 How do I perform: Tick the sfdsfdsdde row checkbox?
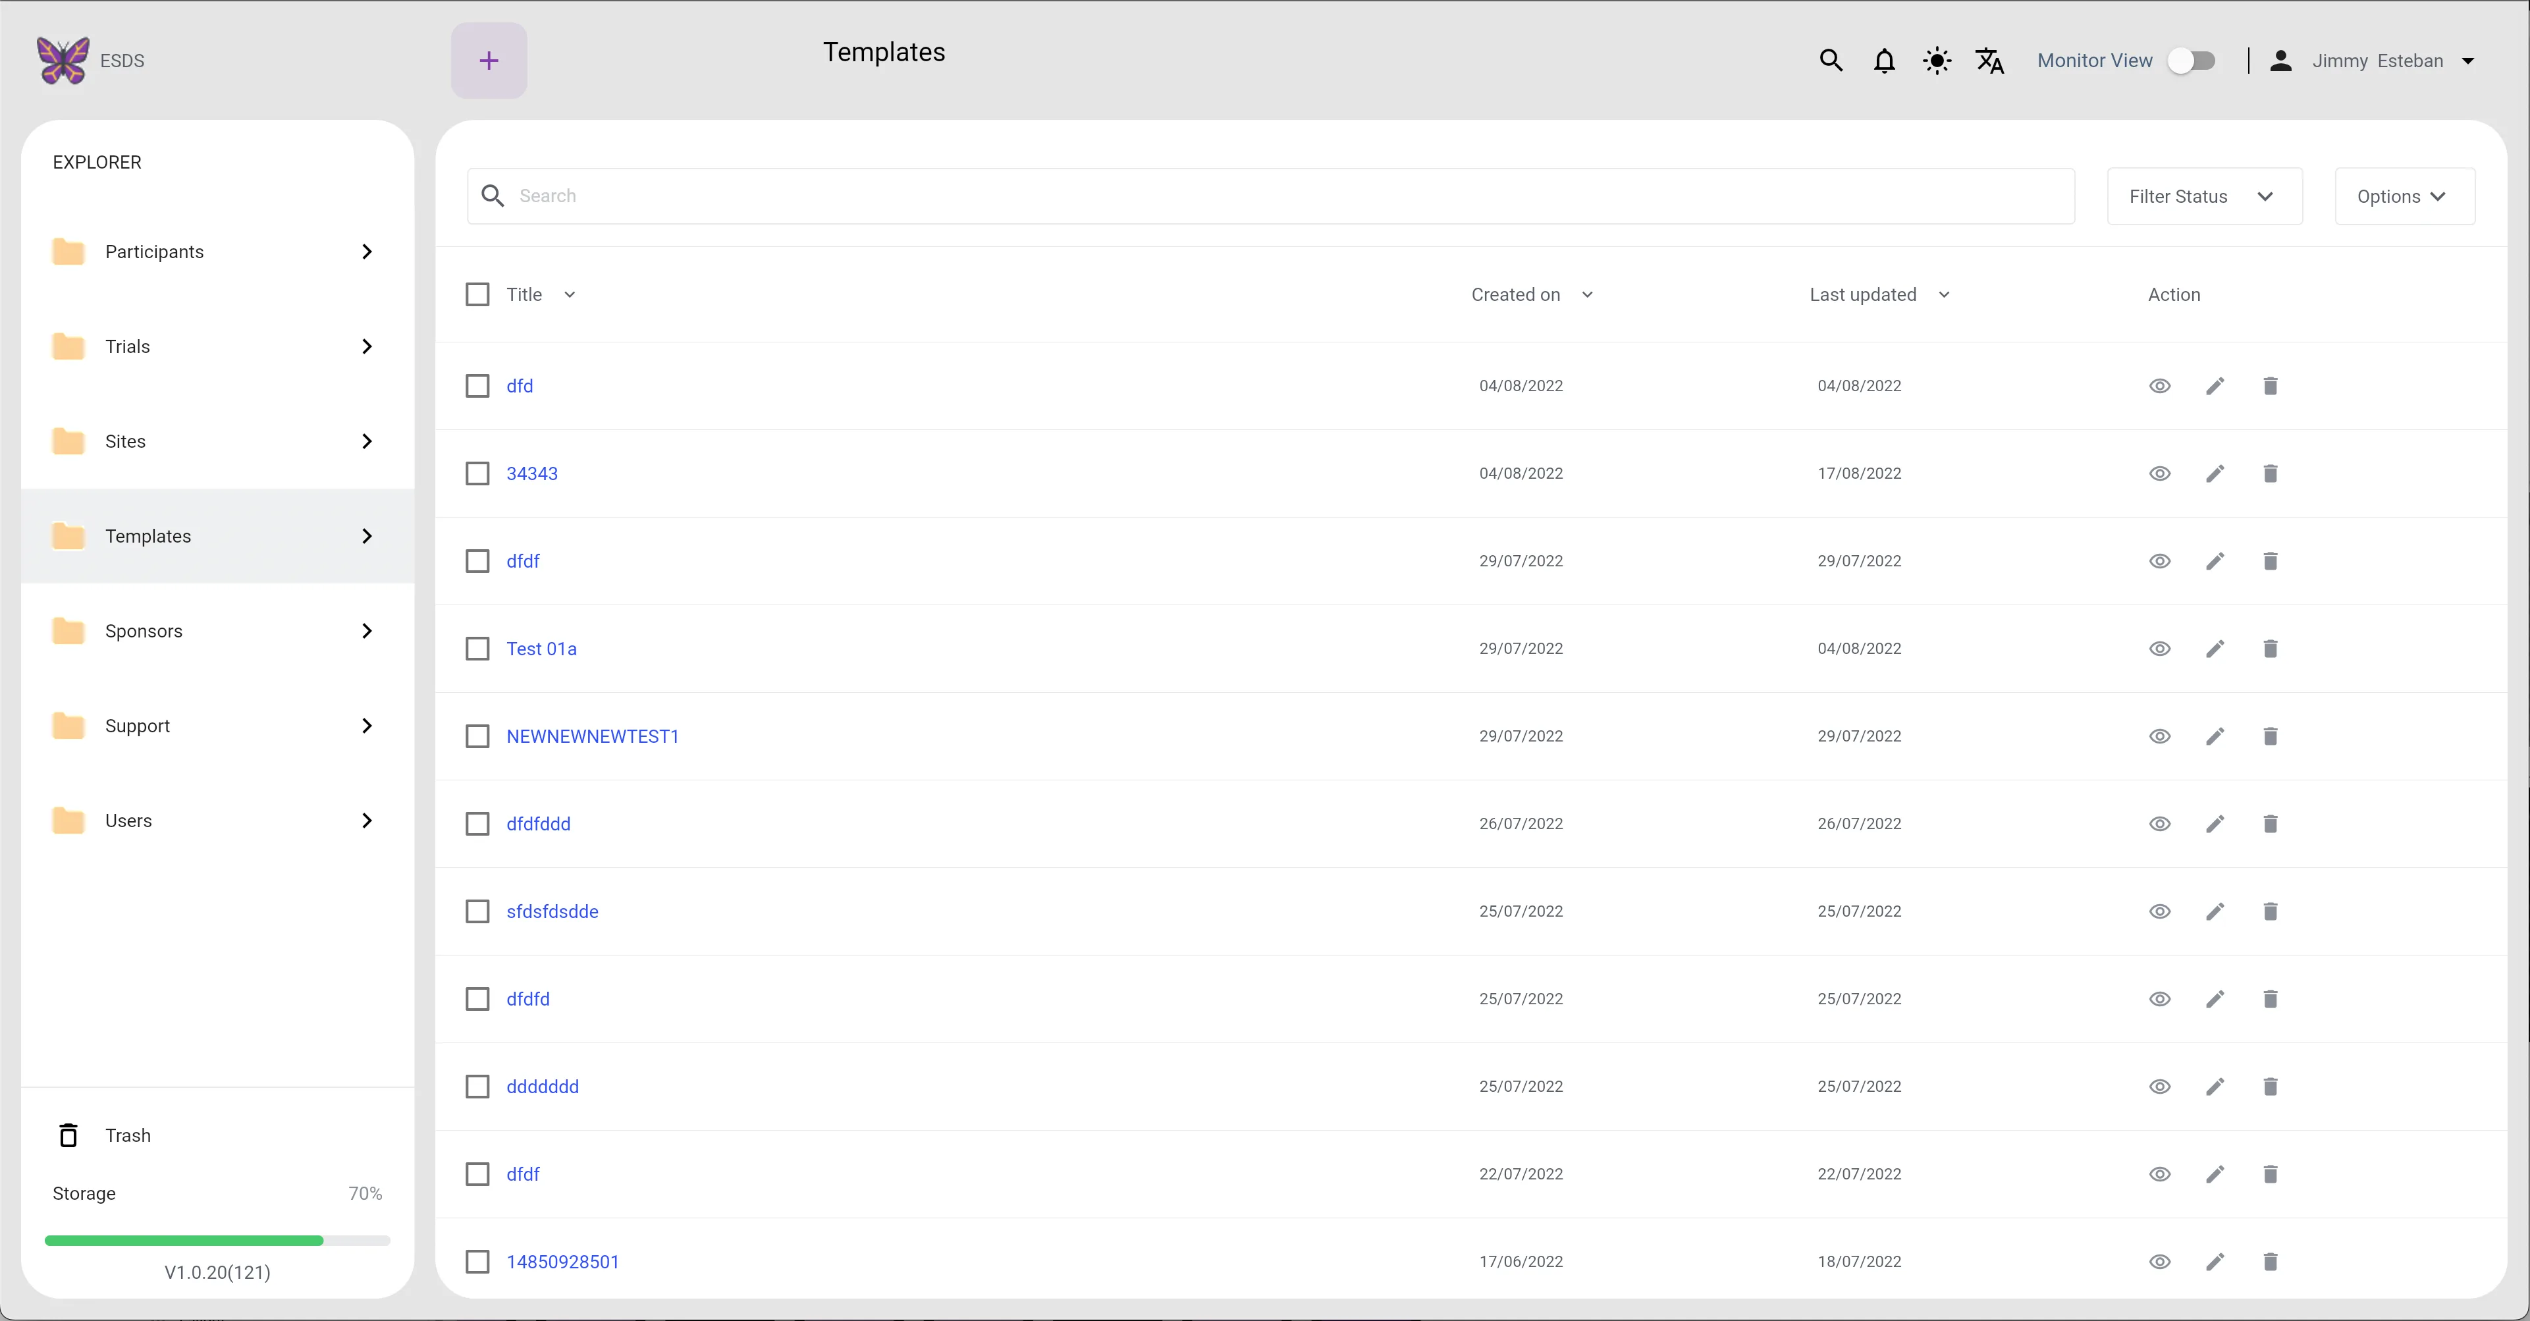(477, 911)
